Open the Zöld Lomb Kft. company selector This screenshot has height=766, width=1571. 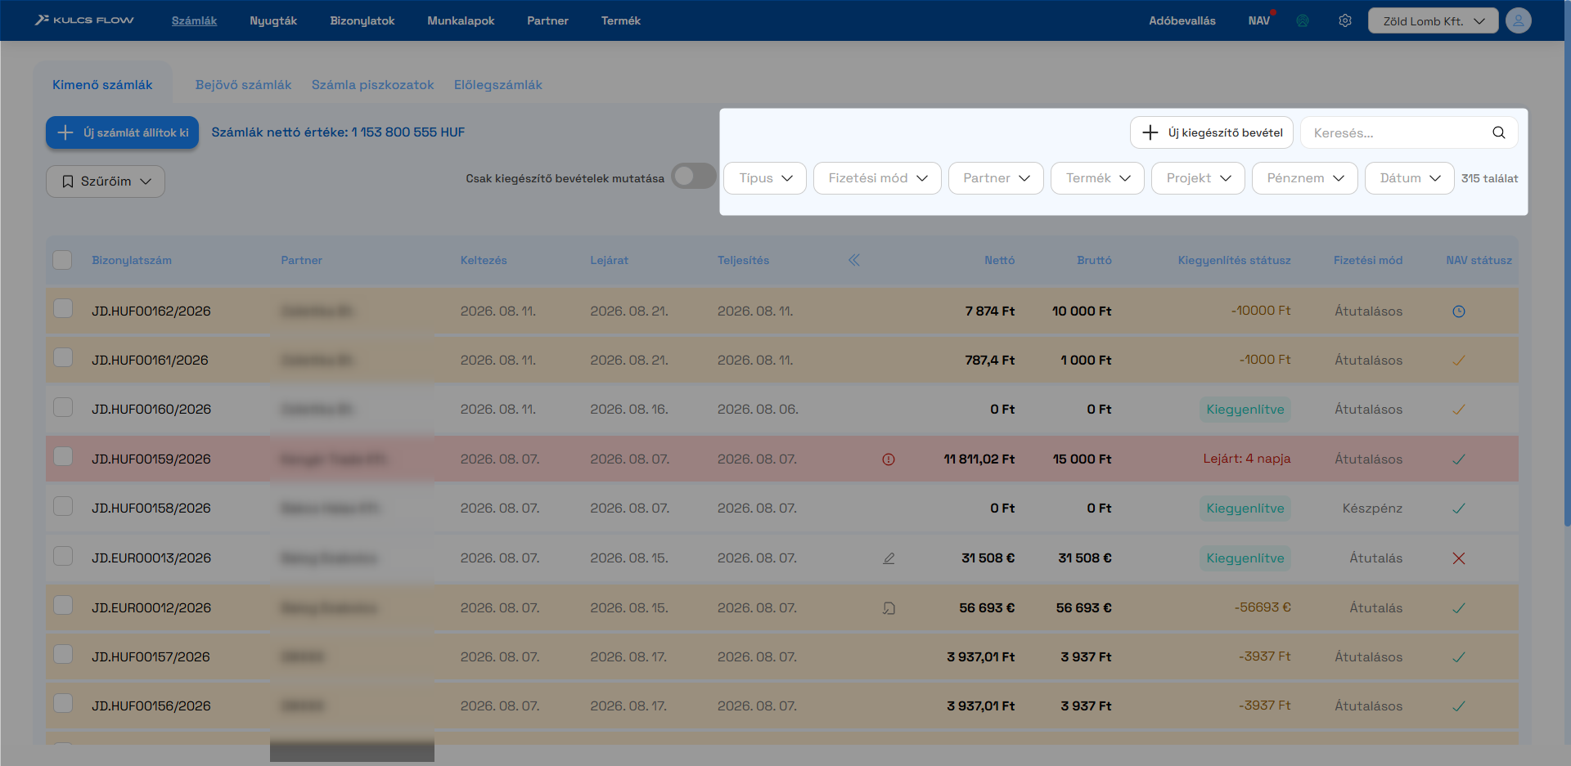coord(1434,21)
